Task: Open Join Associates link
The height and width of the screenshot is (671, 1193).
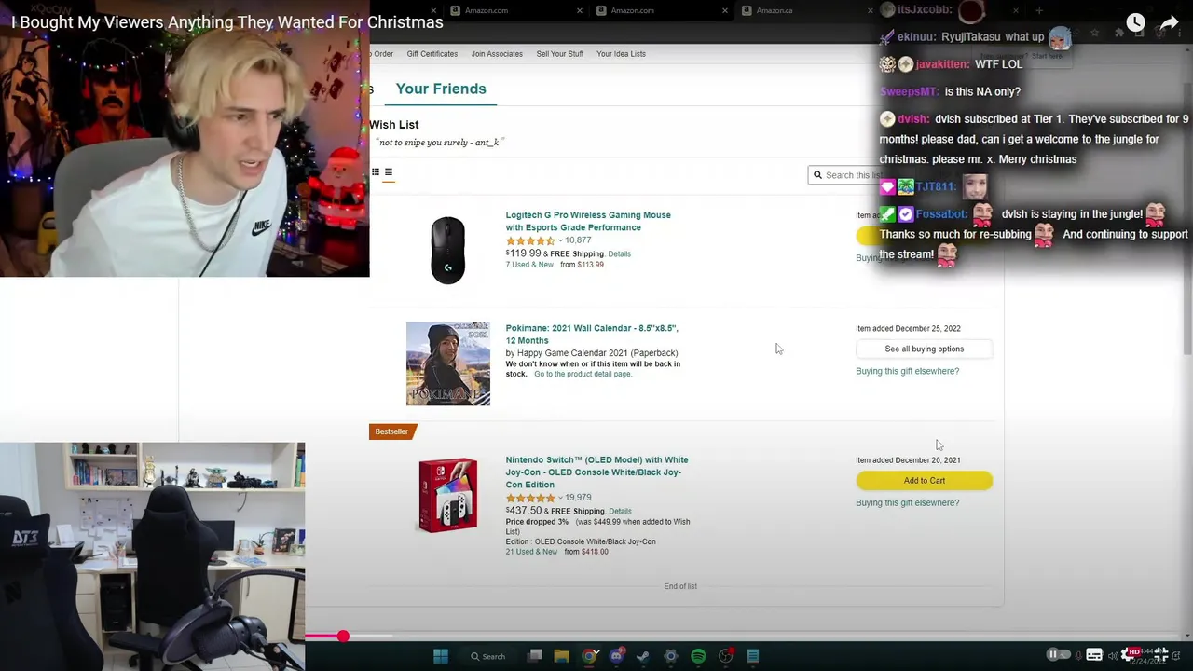Action: click(x=497, y=54)
